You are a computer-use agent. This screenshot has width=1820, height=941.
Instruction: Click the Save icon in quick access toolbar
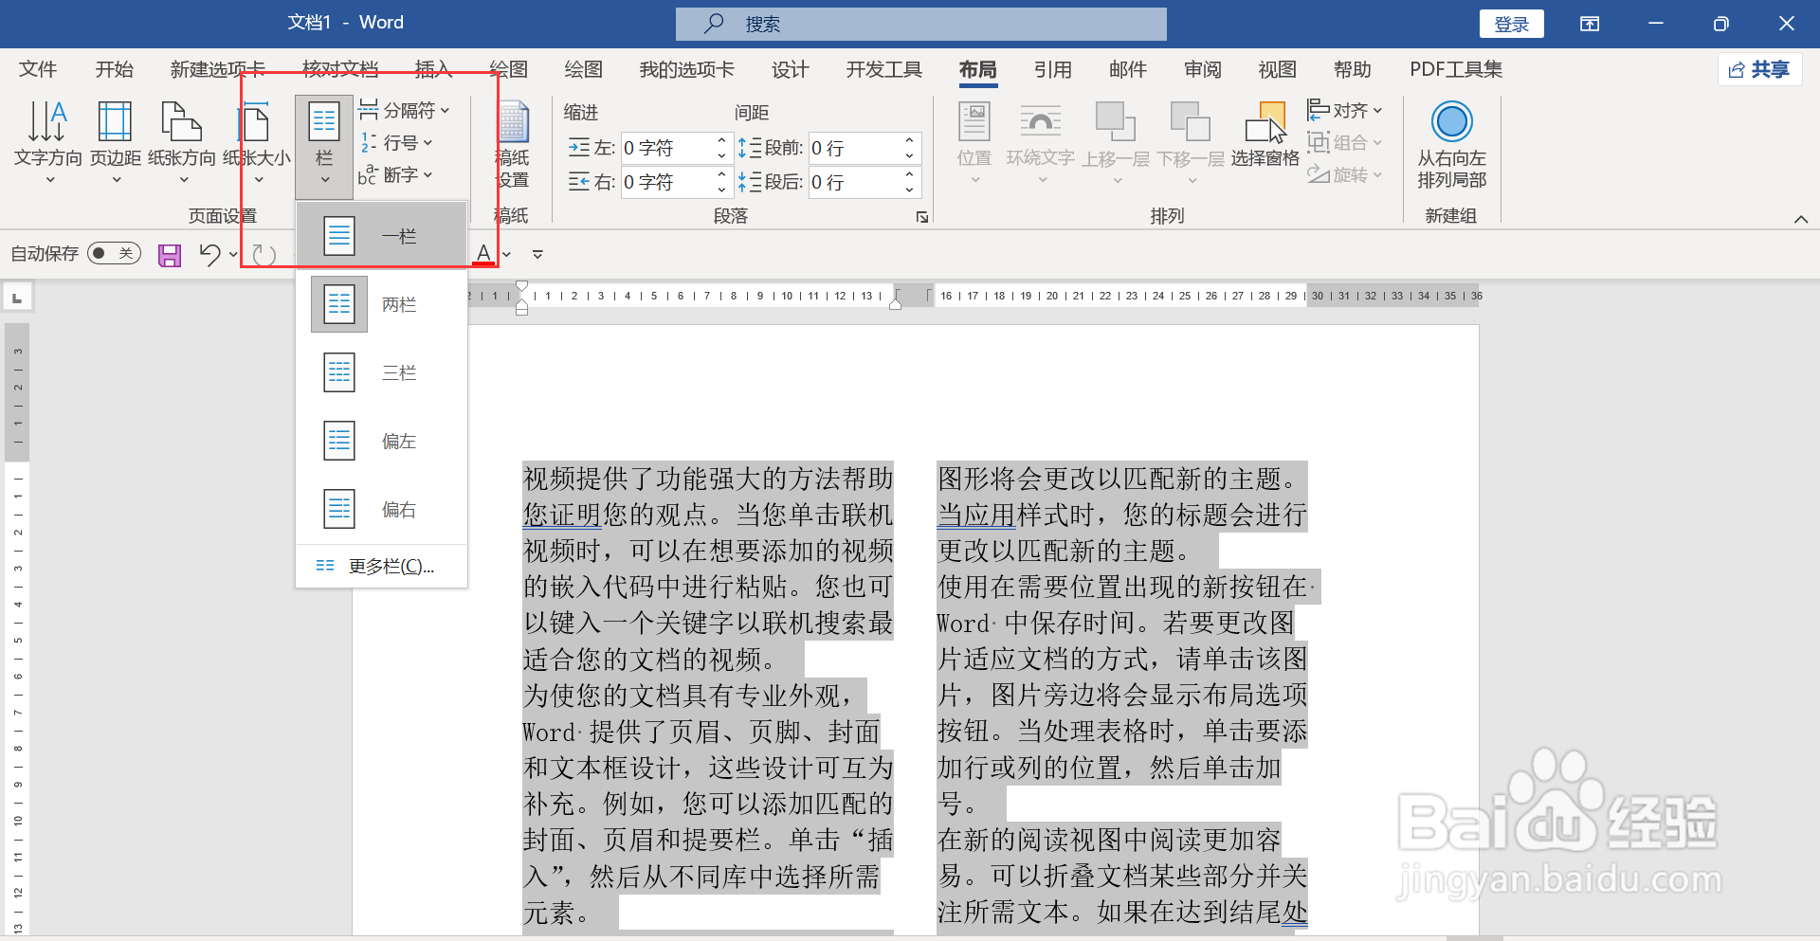[x=170, y=254]
